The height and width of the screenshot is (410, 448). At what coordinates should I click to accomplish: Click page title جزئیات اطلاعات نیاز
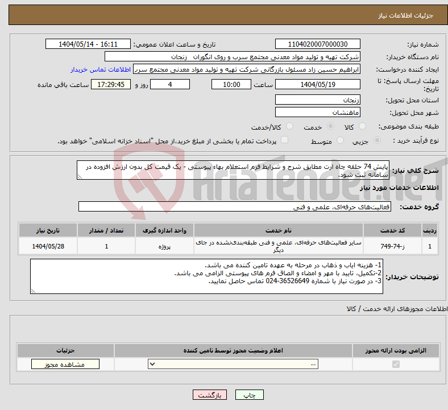tap(406, 15)
